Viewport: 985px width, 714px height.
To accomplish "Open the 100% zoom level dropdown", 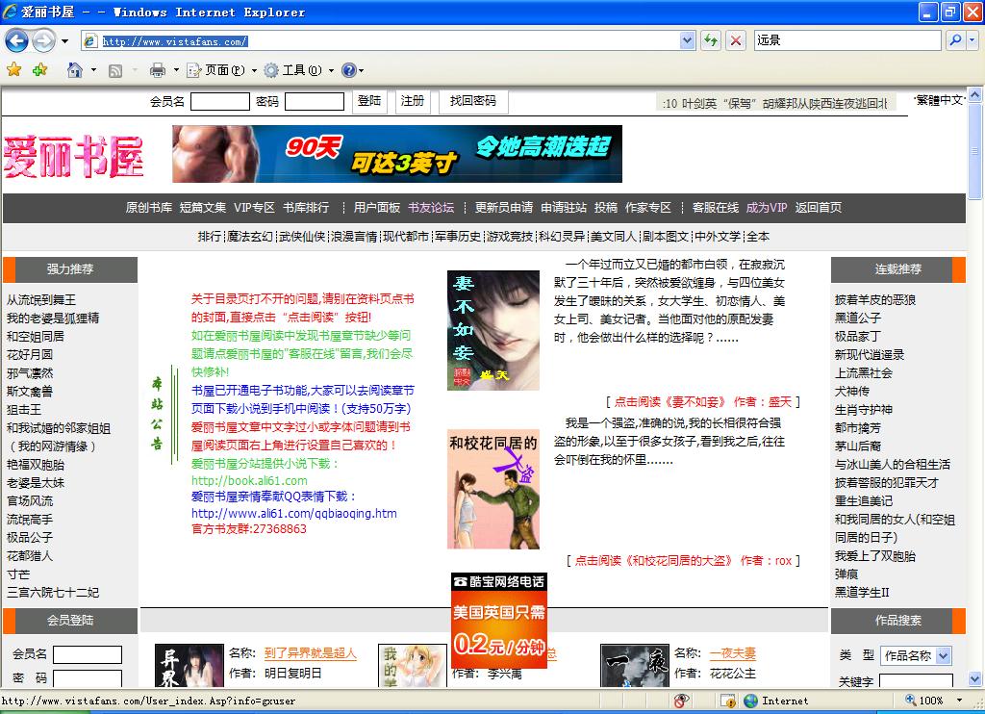I will pyautogui.click(x=959, y=701).
